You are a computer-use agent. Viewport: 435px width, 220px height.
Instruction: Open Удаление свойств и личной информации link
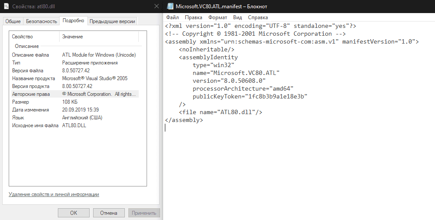54,194
